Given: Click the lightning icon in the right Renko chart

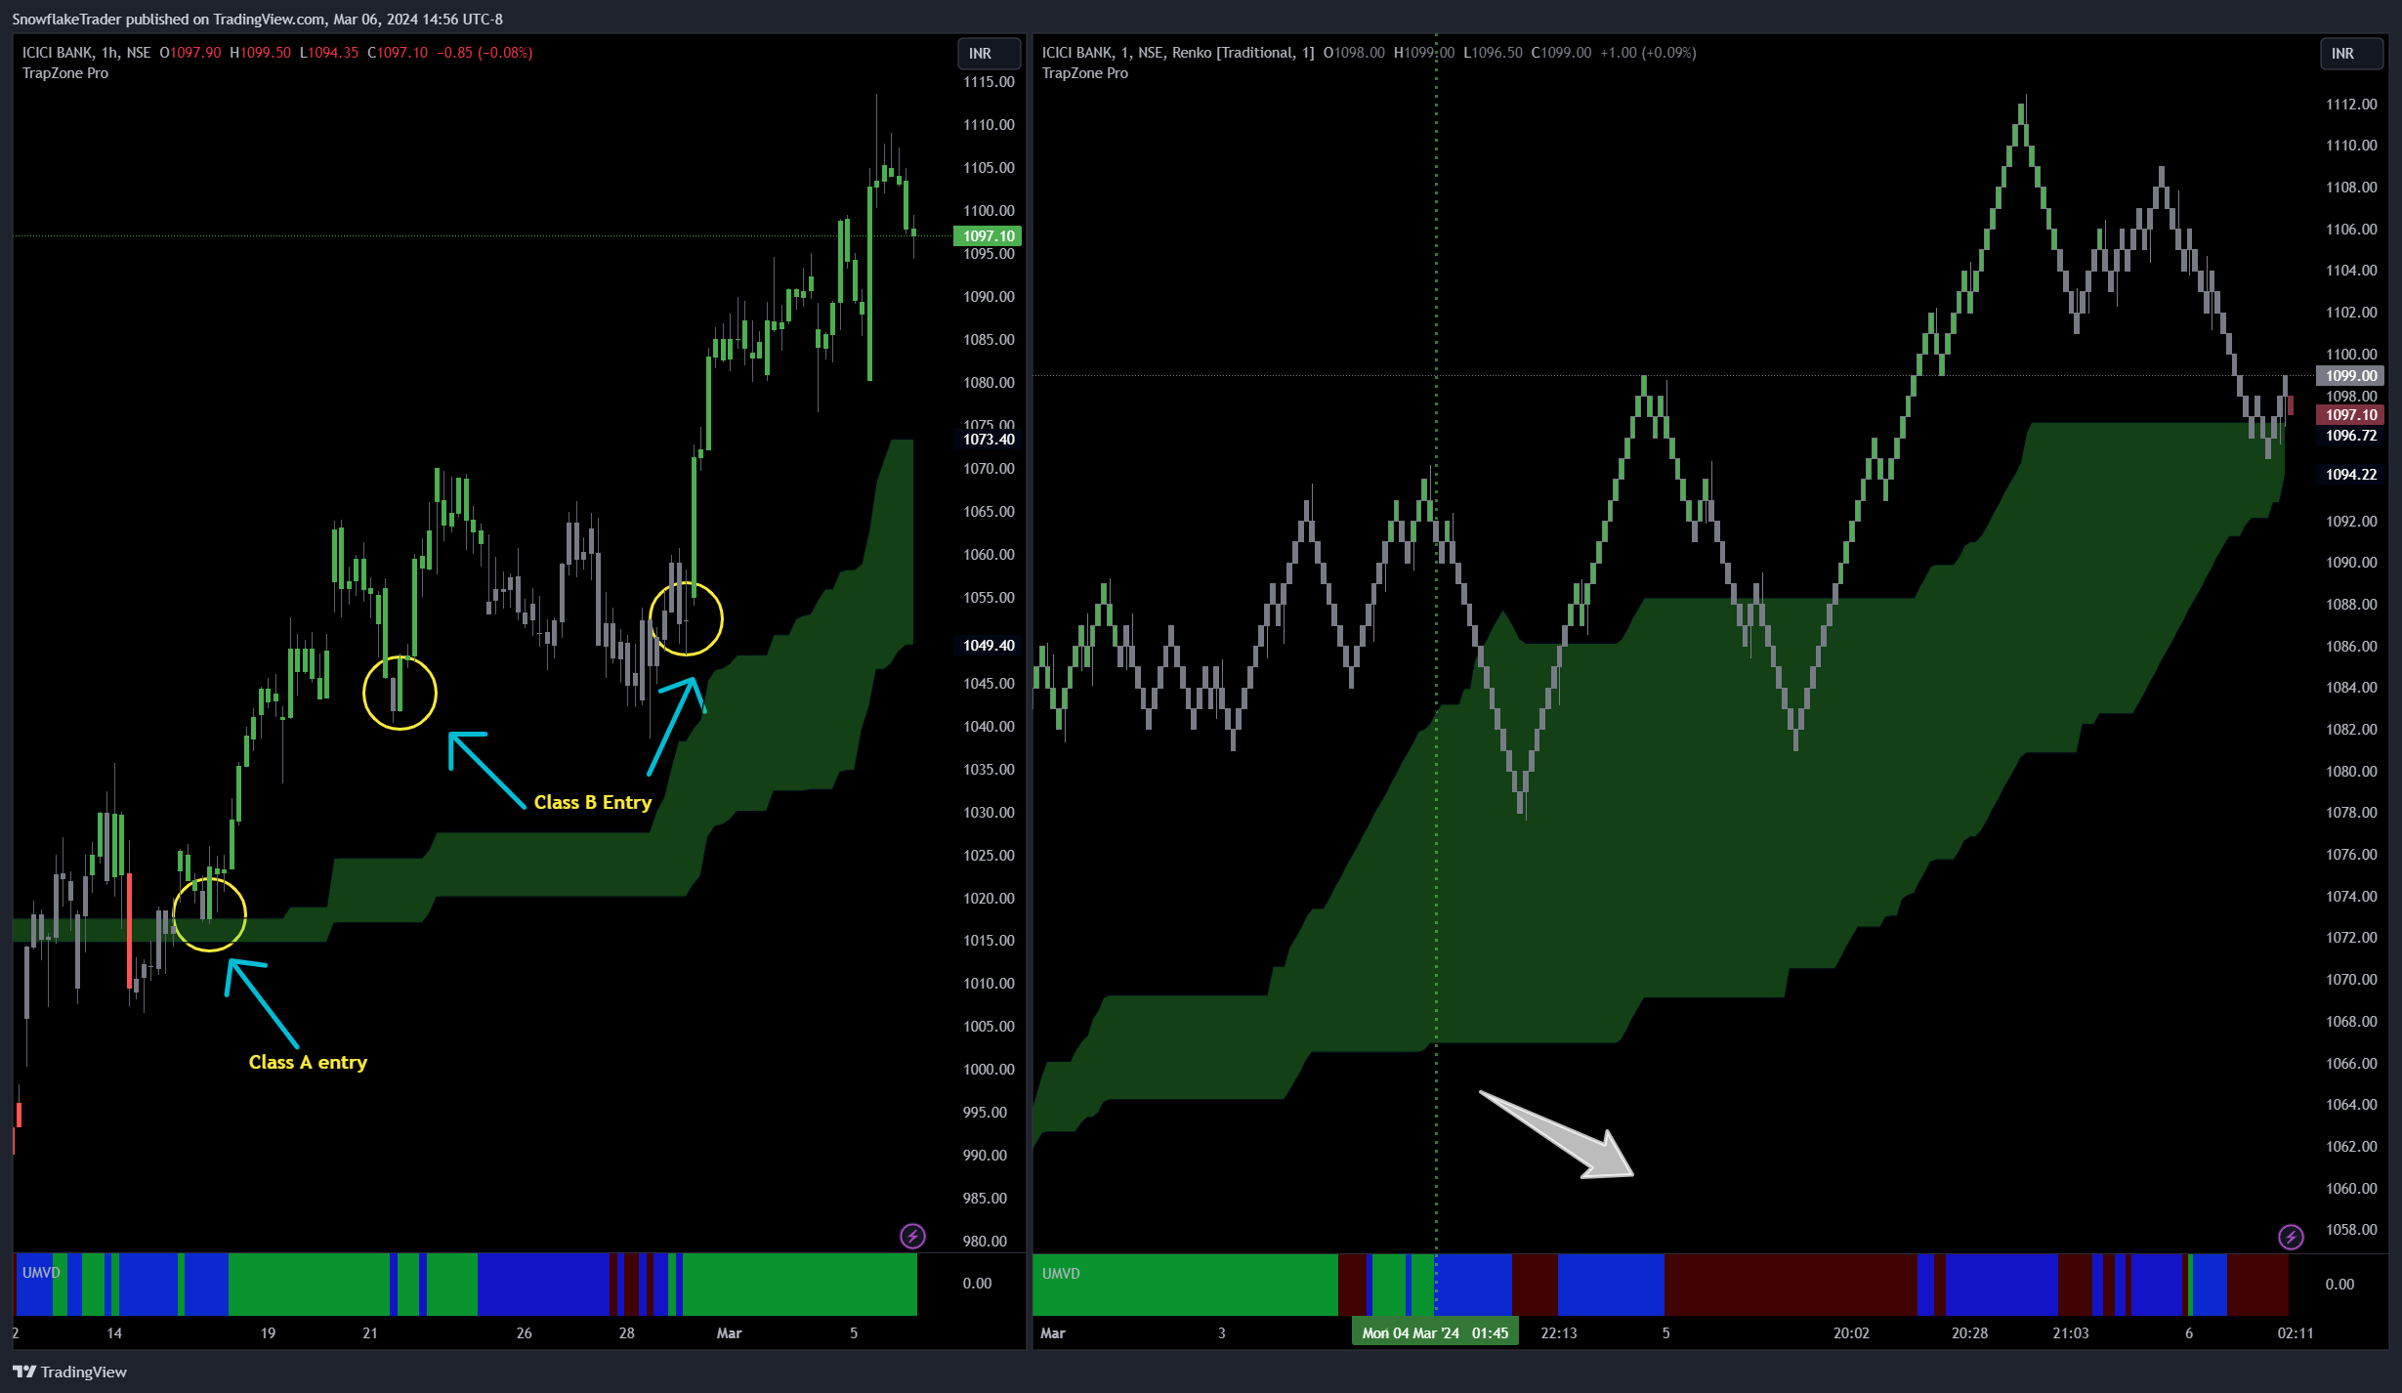Looking at the screenshot, I should (2291, 1237).
